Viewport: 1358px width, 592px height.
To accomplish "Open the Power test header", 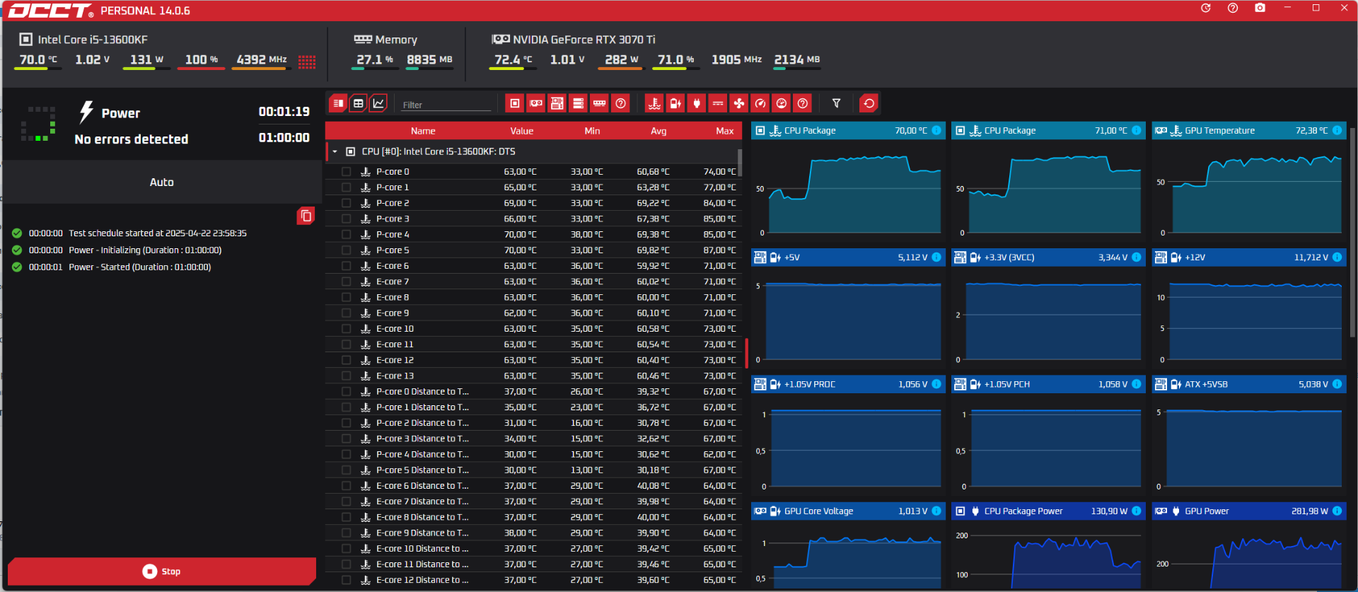I will [x=121, y=113].
